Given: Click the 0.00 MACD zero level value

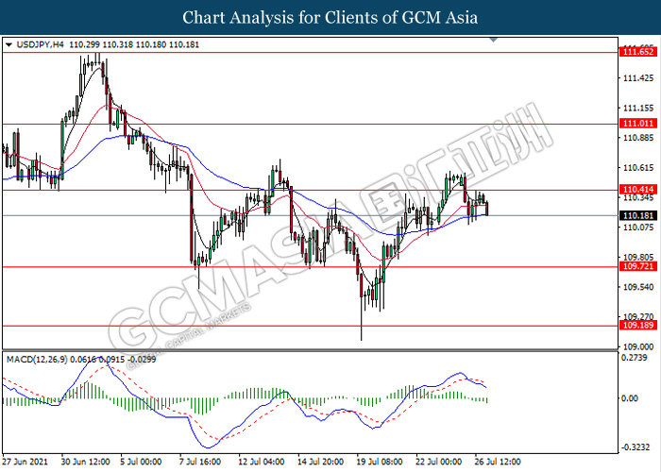Looking at the screenshot, I should (630, 398).
